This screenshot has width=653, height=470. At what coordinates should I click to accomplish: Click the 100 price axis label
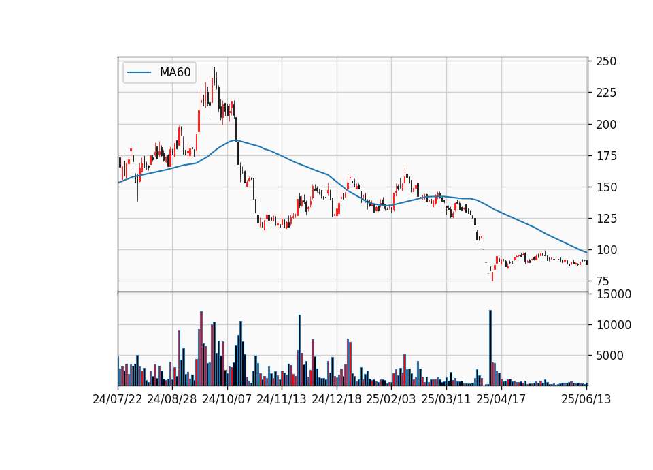(x=606, y=250)
